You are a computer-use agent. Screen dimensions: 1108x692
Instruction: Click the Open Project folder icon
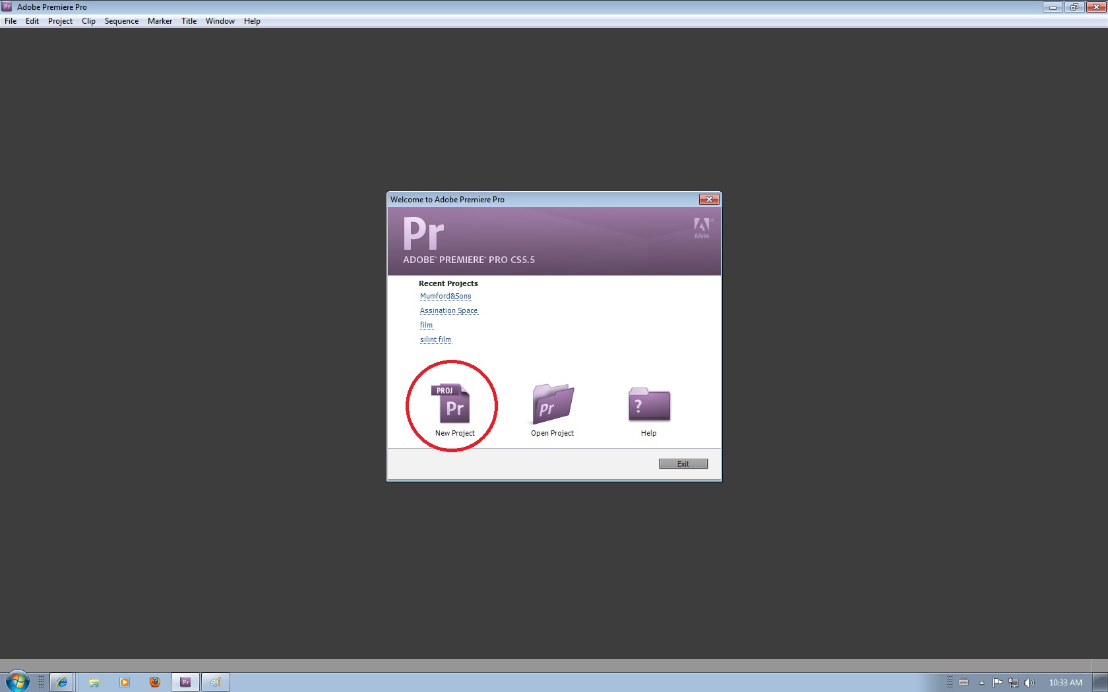click(553, 404)
